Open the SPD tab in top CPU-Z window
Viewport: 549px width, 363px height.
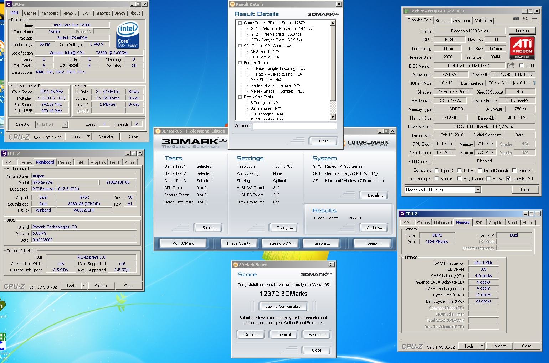tap(86, 13)
